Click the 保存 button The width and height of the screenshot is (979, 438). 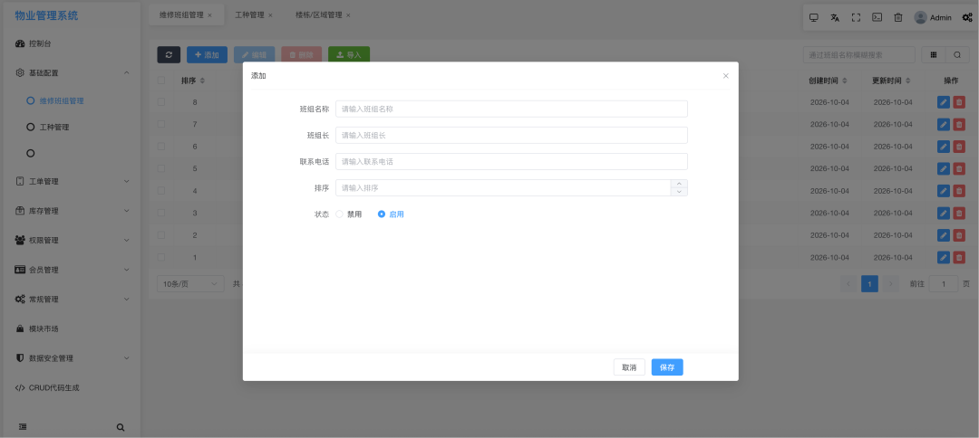point(667,367)
